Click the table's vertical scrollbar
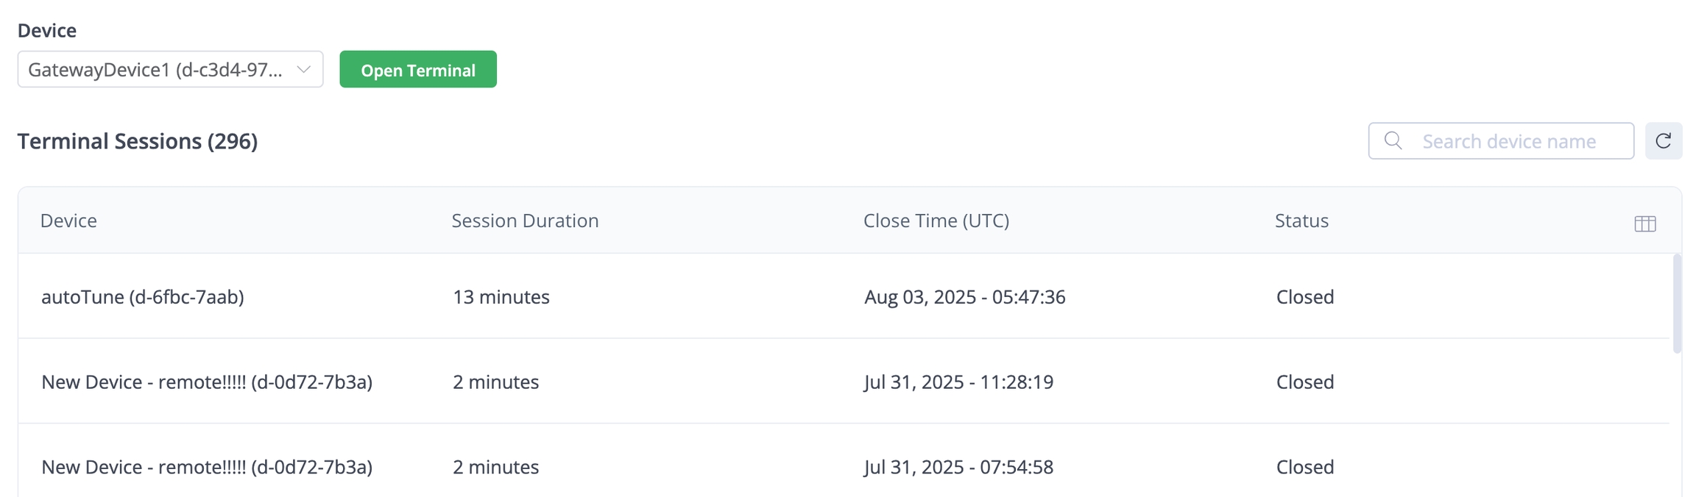This screenshot has height=497, width=1696. point(1677,303)
